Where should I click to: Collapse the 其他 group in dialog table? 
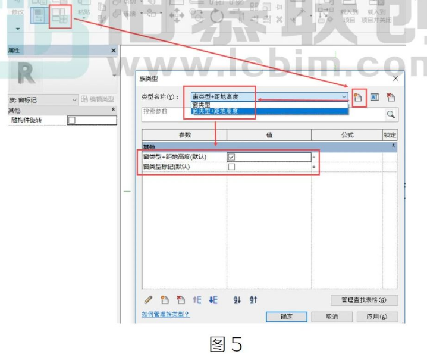click(393, 146)
